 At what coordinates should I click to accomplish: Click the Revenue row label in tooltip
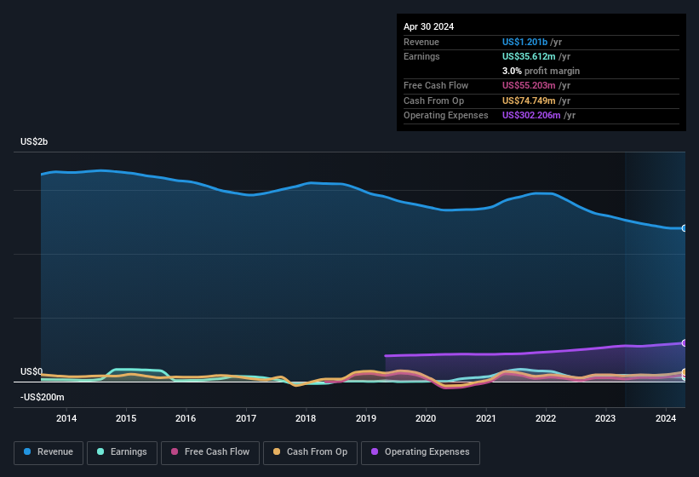click(421, 42)
